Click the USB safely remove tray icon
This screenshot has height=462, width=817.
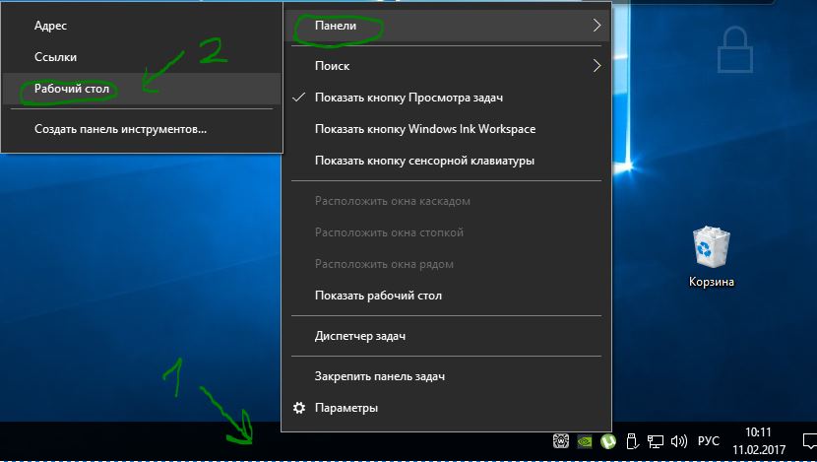click(632, 441)
